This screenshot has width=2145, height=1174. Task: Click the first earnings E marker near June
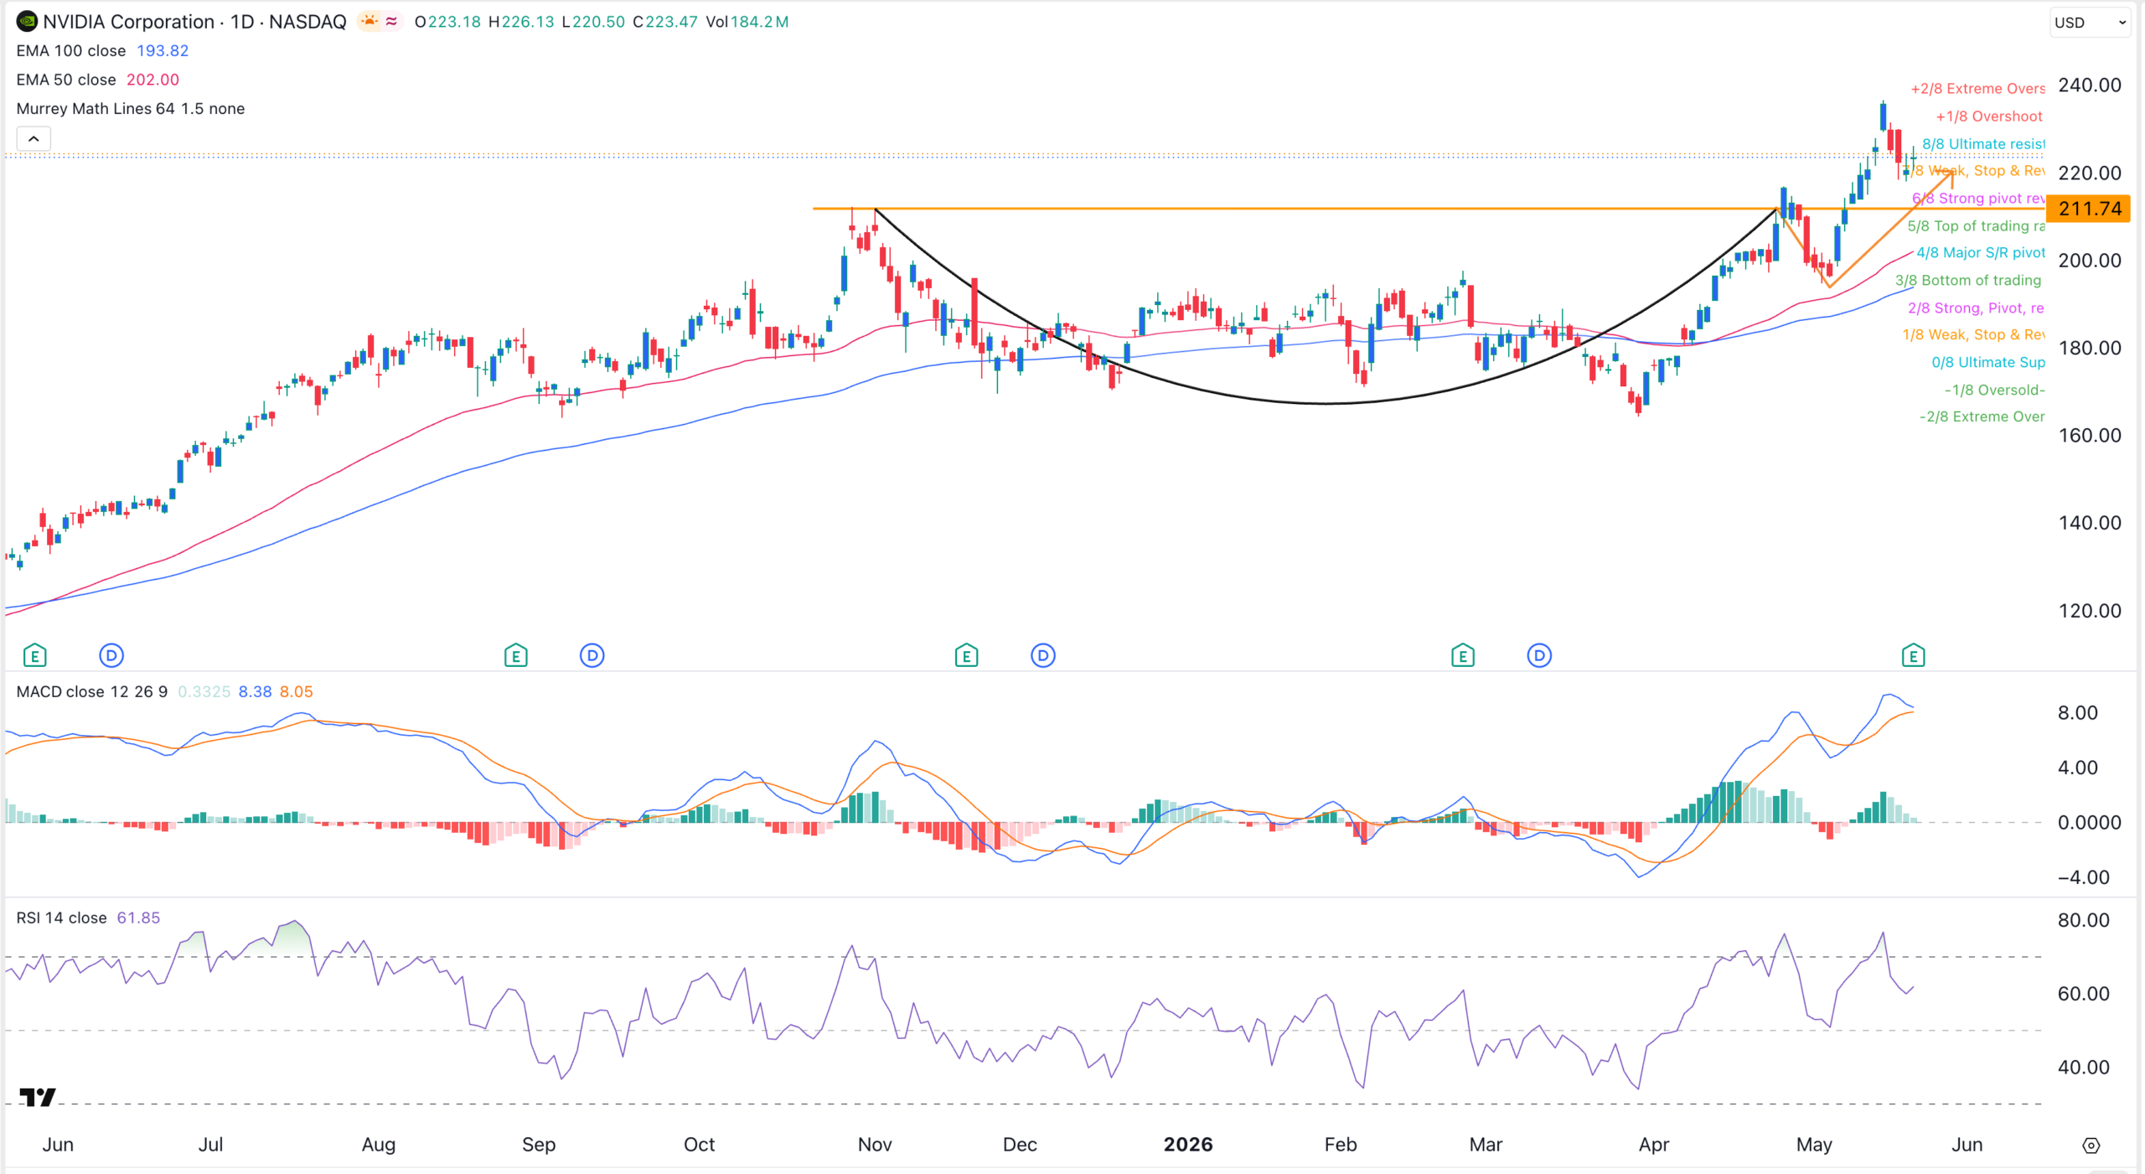(x=34, y=655)
